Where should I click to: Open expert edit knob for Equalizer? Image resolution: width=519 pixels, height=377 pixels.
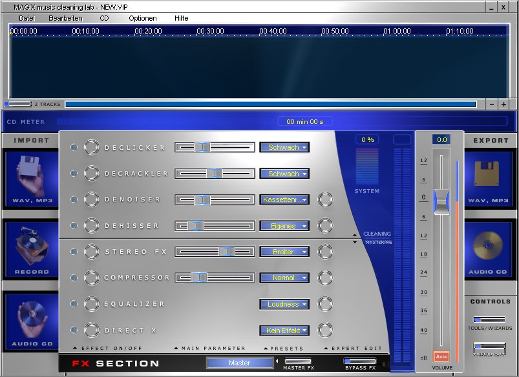tap(325, 304)
